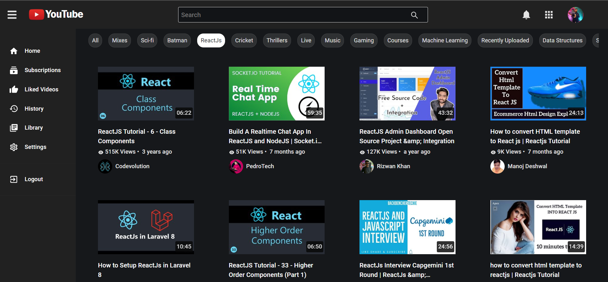608x282 pixels.
Task: Select the Machine Learning filter chip
Action: pos(444,40)
